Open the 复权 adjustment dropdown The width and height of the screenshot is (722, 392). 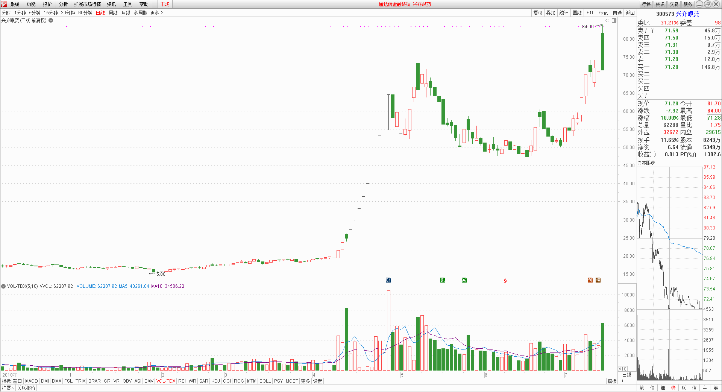coord(538,13)
